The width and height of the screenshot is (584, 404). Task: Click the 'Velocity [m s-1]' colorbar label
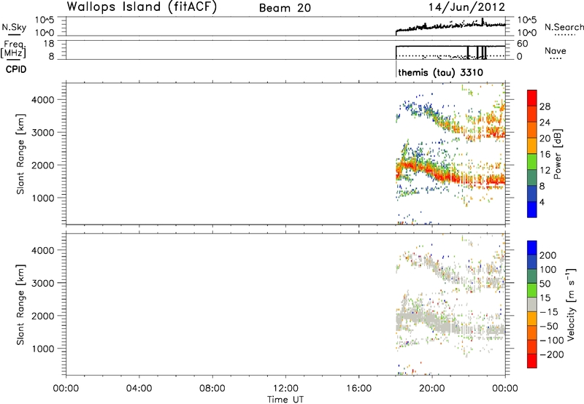point(570,304)
